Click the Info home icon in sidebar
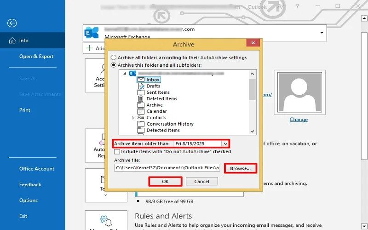Viewport: 368px width, 230px height. point(12,40)
